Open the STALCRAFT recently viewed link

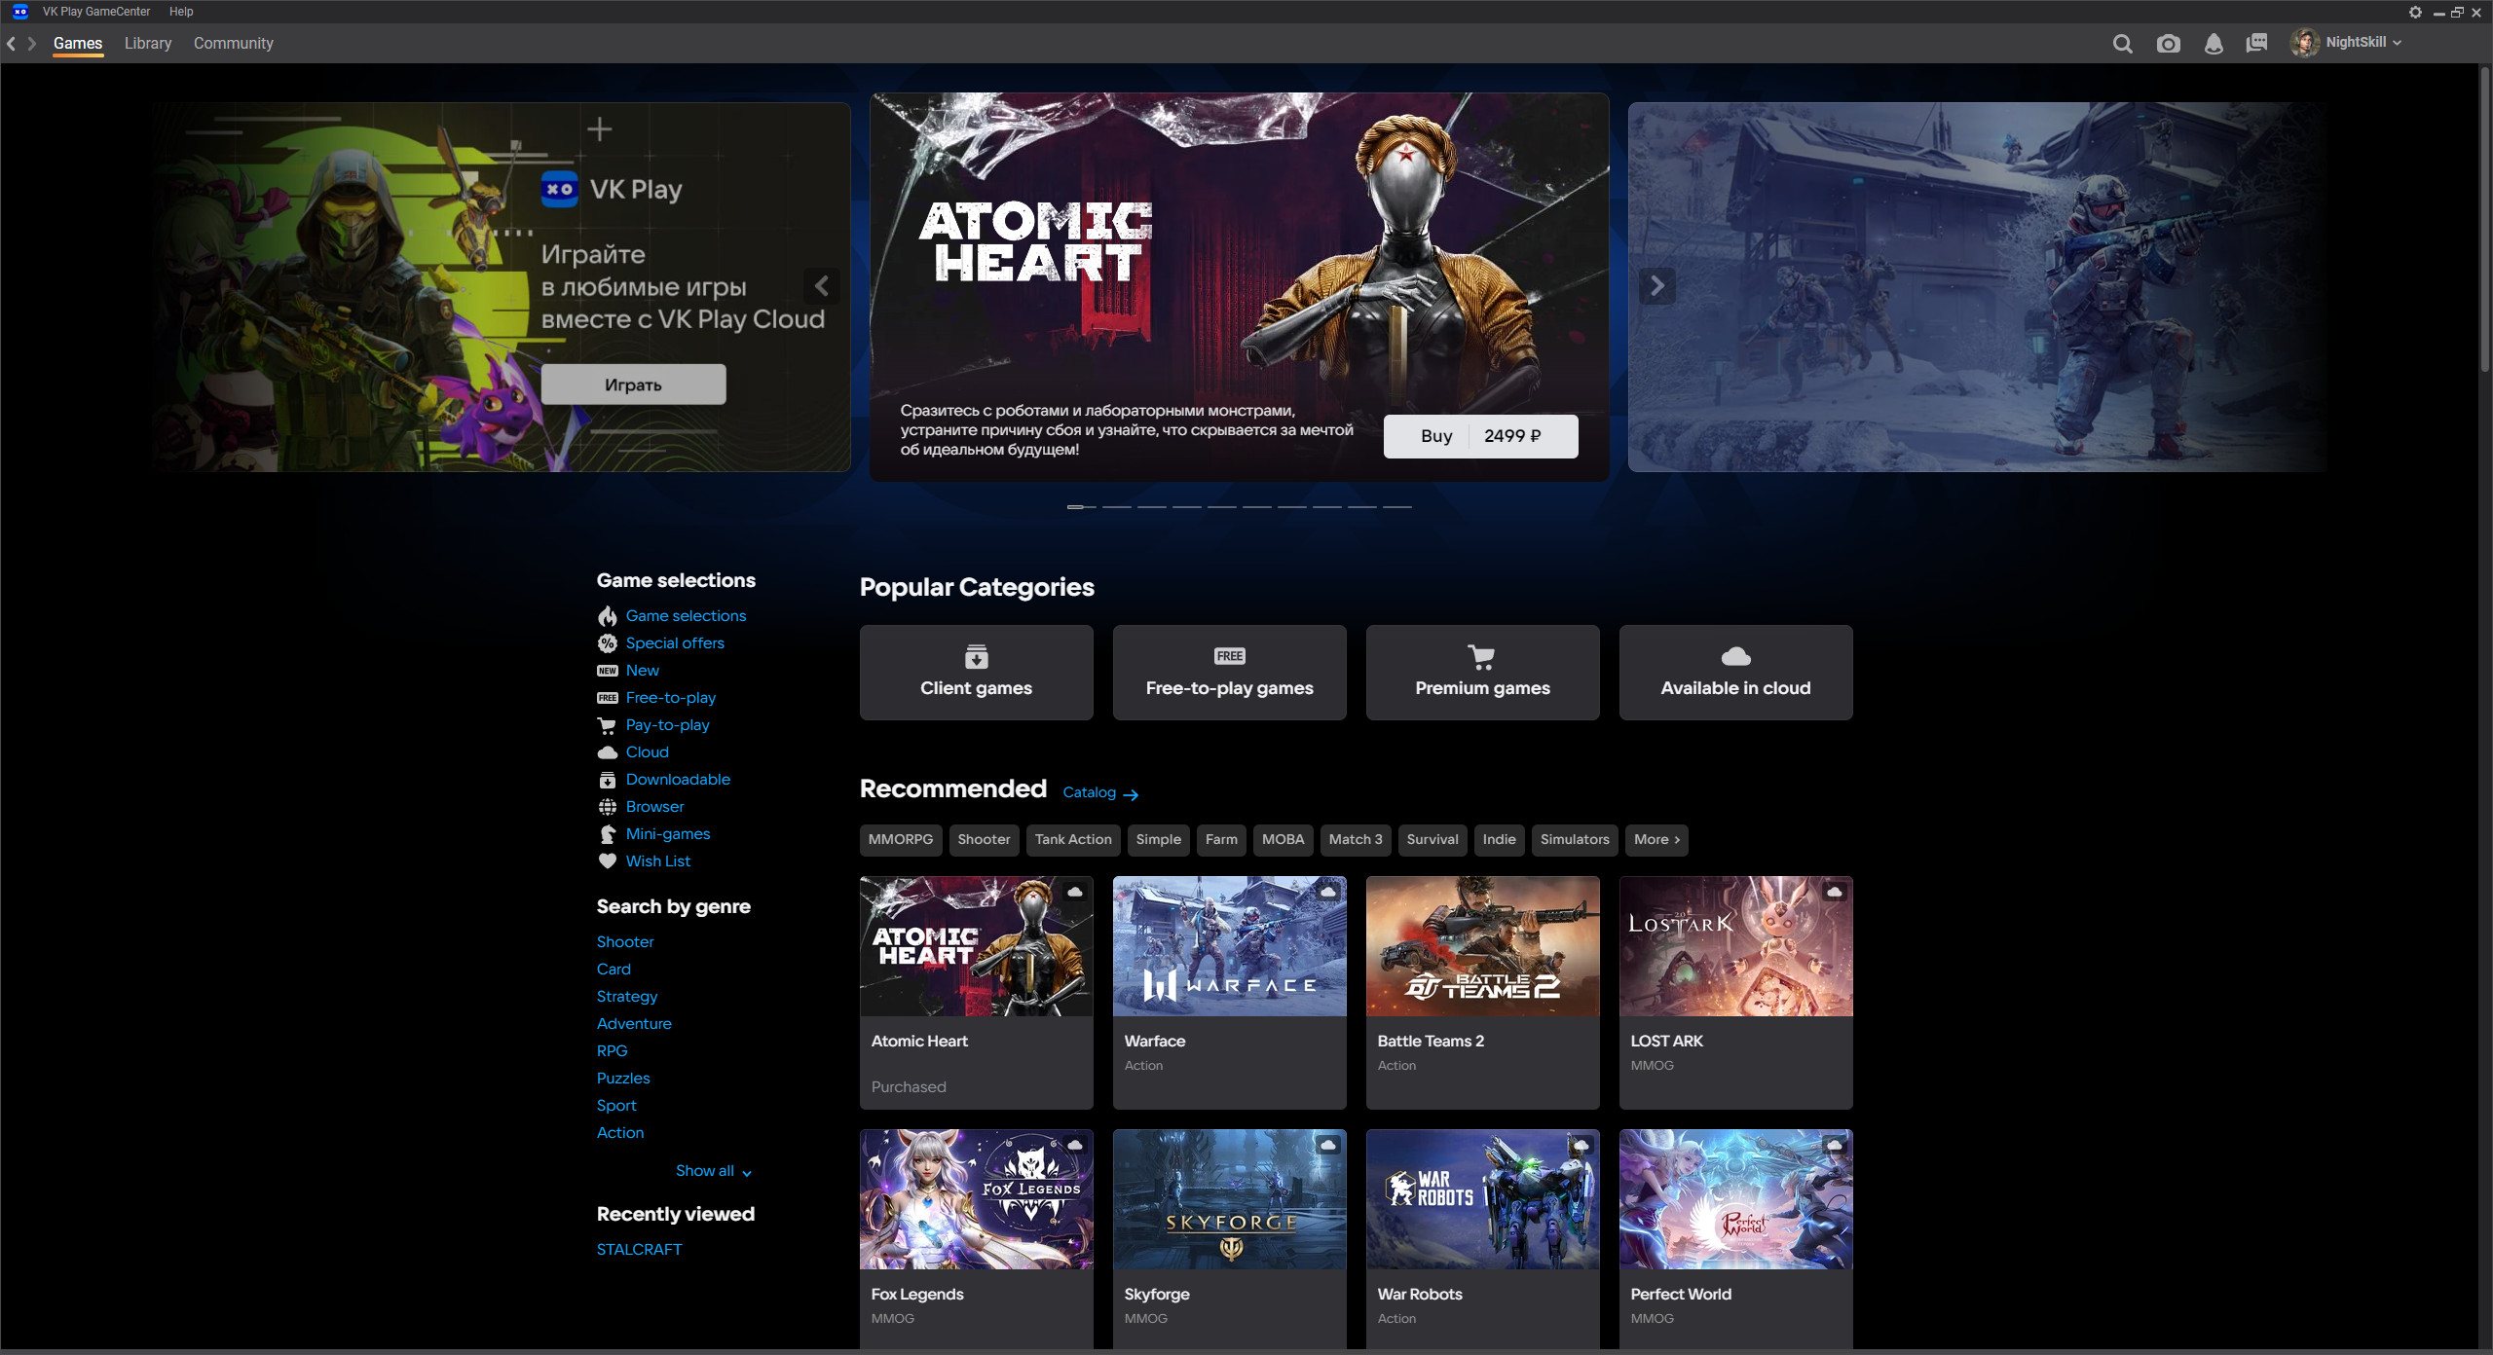639,1250
